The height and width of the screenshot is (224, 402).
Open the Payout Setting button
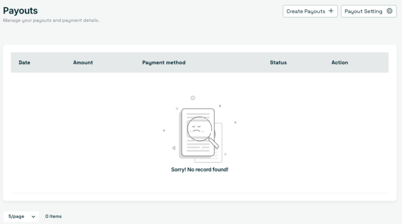[x=369, y=11]
